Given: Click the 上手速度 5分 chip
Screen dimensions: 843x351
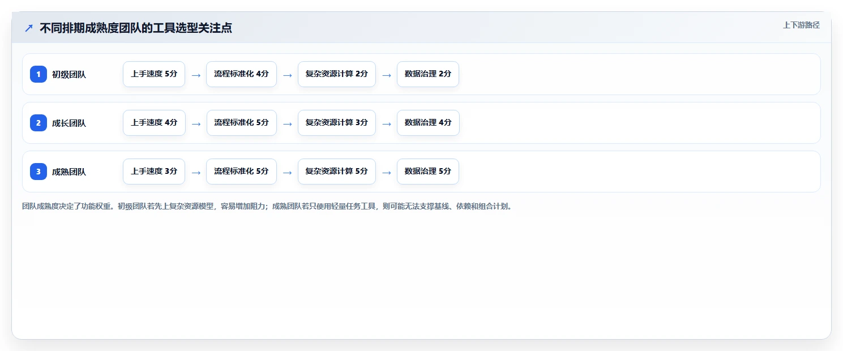Looking at the screenshot, I should [154, 74].
